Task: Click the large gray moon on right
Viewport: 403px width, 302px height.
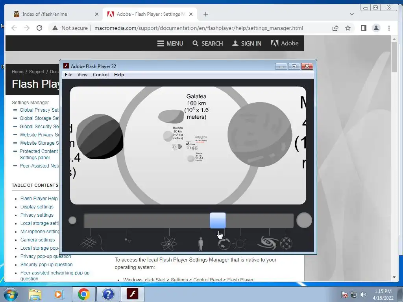Action: 260,134
